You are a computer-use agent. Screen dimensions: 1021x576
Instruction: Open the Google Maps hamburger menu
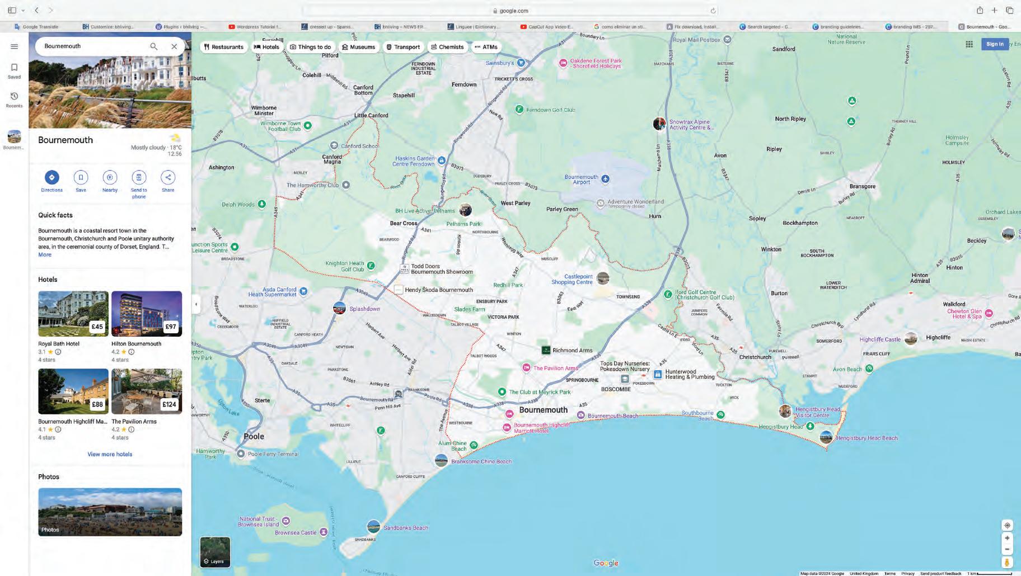(15, 46)
